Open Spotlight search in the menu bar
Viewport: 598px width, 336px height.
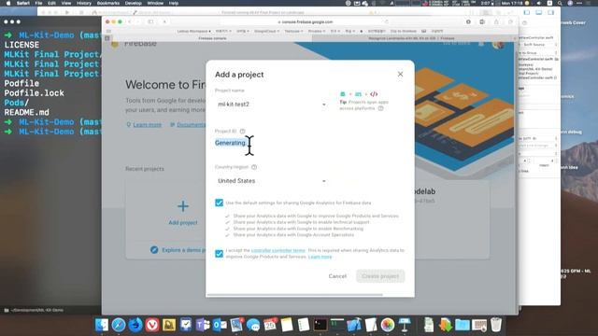click(x=560, y=3)
